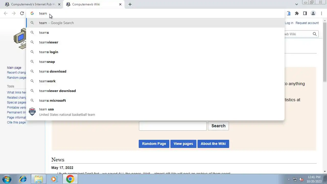The image size is (327, 184).
Task: Select the Computernewb Wiki tab
Action: 94,4
